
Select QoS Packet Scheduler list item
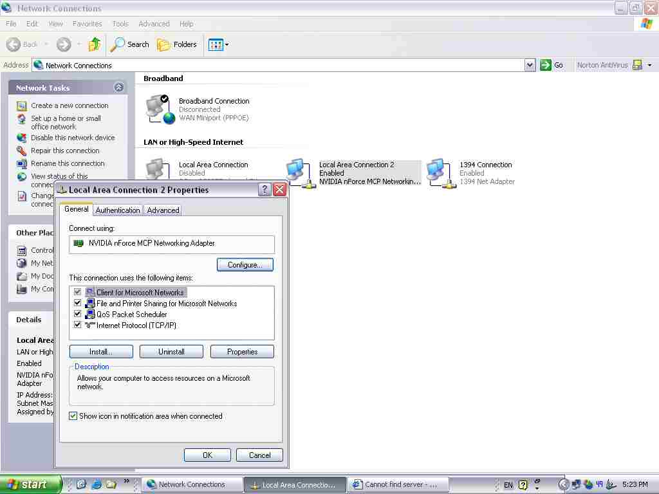[131, 314]
